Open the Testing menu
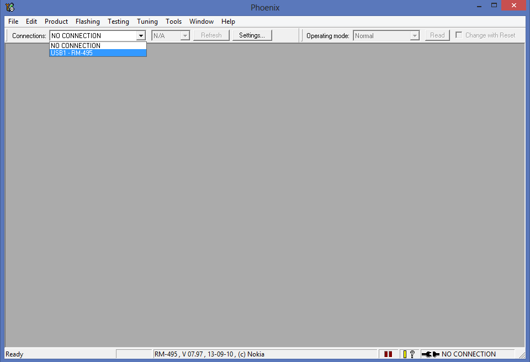The height and width of the screenshot is (362, 530). pyautogui.click(x=118, y=22)
